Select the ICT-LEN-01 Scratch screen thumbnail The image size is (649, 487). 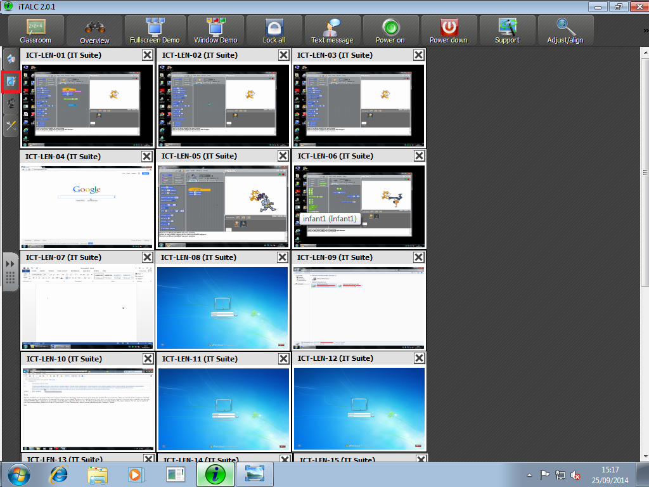(87, 106)
